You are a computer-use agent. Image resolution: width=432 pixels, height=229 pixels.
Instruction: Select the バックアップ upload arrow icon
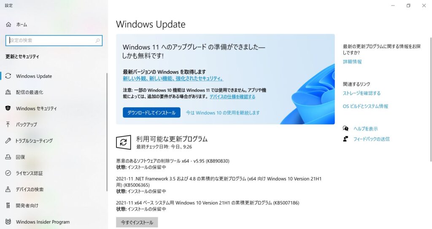pyautogui.click(x=8, y=124)
